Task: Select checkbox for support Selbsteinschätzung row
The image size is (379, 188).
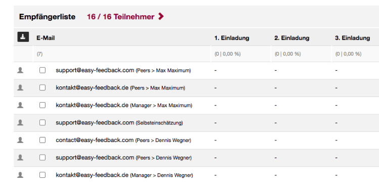Action: [42, 122]
